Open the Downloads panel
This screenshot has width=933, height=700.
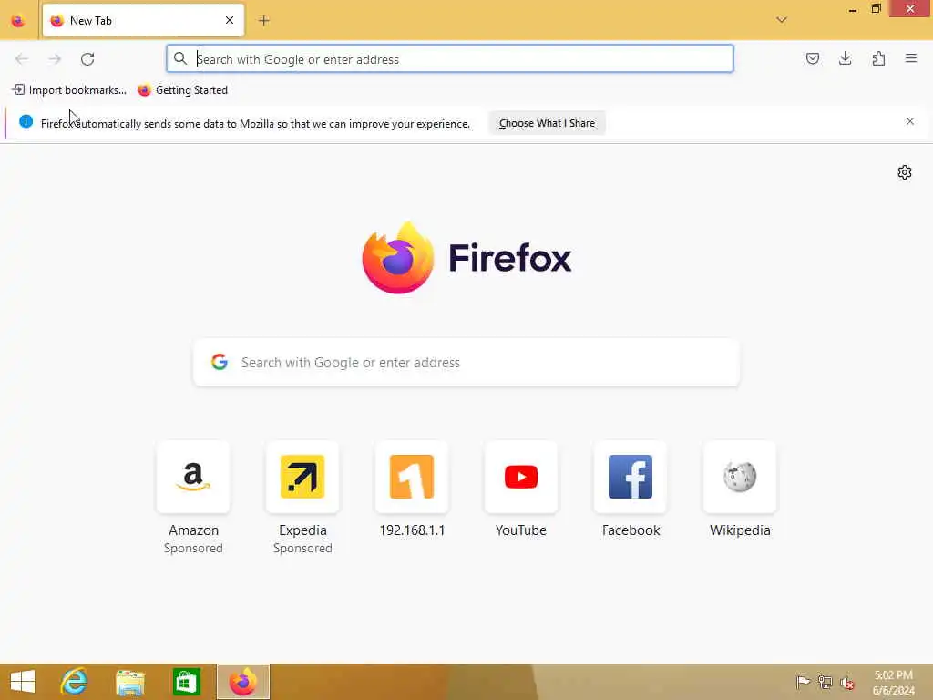[845, 58]
